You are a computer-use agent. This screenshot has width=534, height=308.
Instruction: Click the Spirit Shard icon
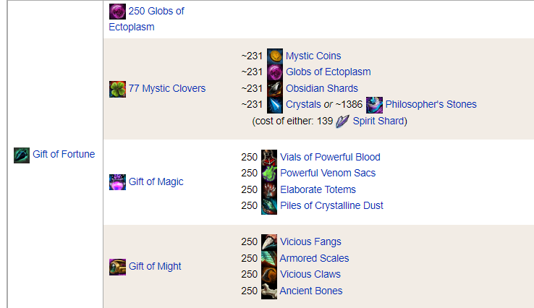[x=342, y=121]
